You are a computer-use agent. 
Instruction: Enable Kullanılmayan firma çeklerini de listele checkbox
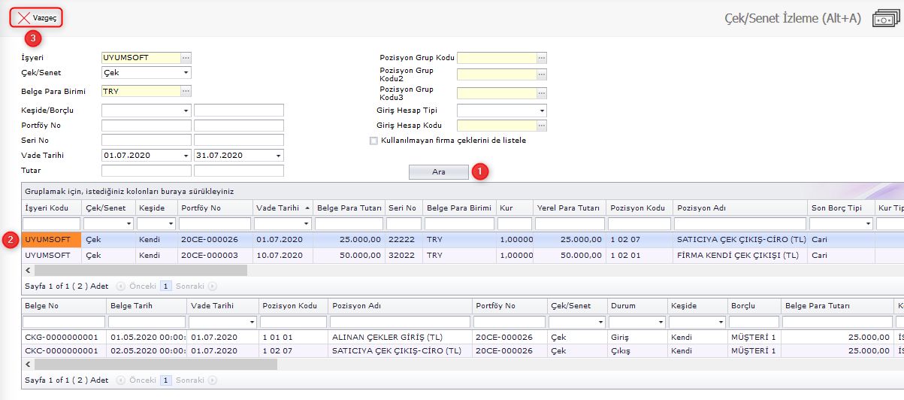click(373, 141)
